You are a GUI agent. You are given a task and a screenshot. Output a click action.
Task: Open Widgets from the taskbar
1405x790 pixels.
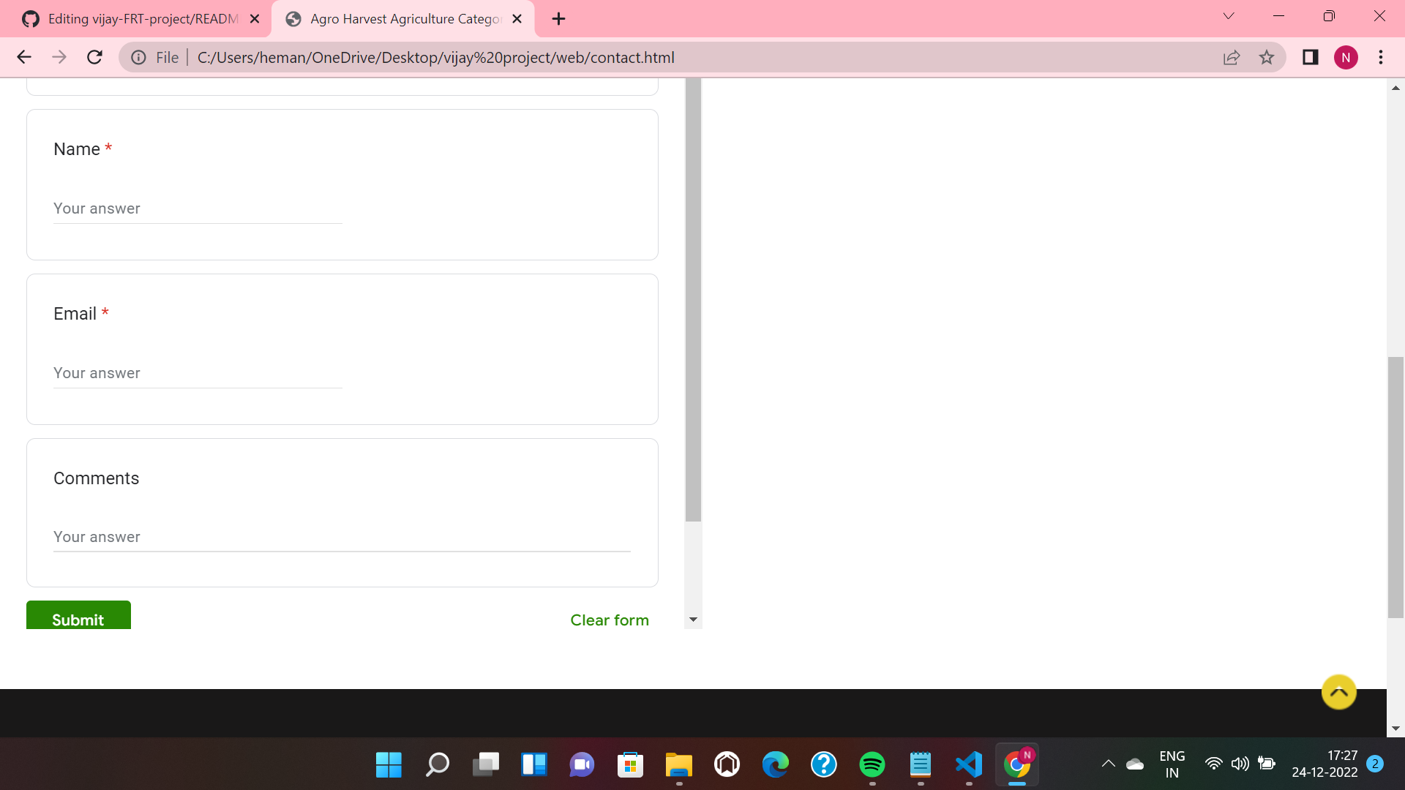click(533, 765)
